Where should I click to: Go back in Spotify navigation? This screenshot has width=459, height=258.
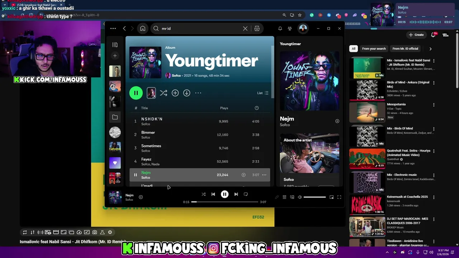point(124,28)
